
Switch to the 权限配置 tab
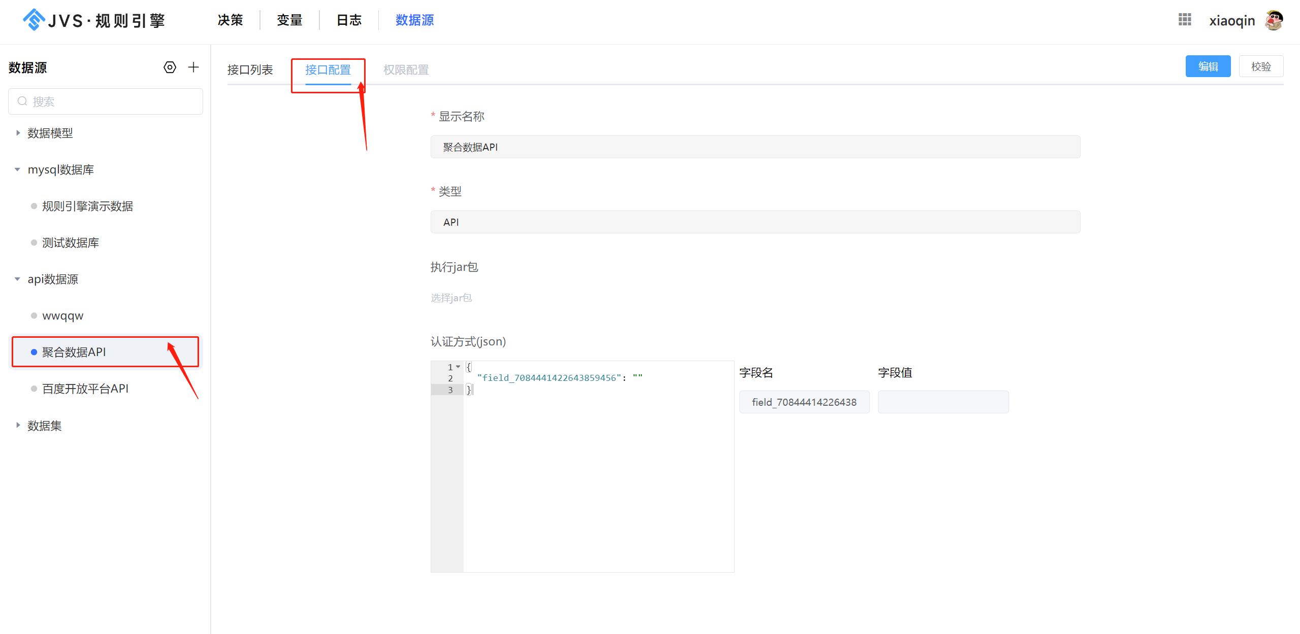click(x=406, y=69)
